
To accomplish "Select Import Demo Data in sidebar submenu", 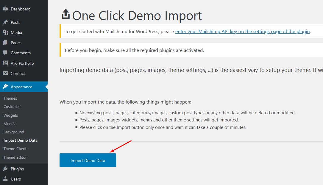I will click(x=21, y=140).
